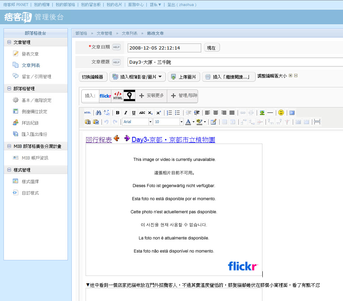
Task: Open 文章列表 in the sidebar
Action: pos(31,65)
